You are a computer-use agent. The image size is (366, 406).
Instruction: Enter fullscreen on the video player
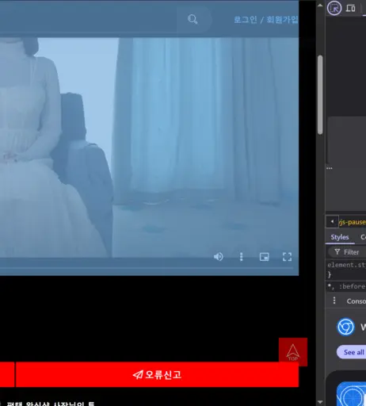pyautogui.click(x=287, y=257)
